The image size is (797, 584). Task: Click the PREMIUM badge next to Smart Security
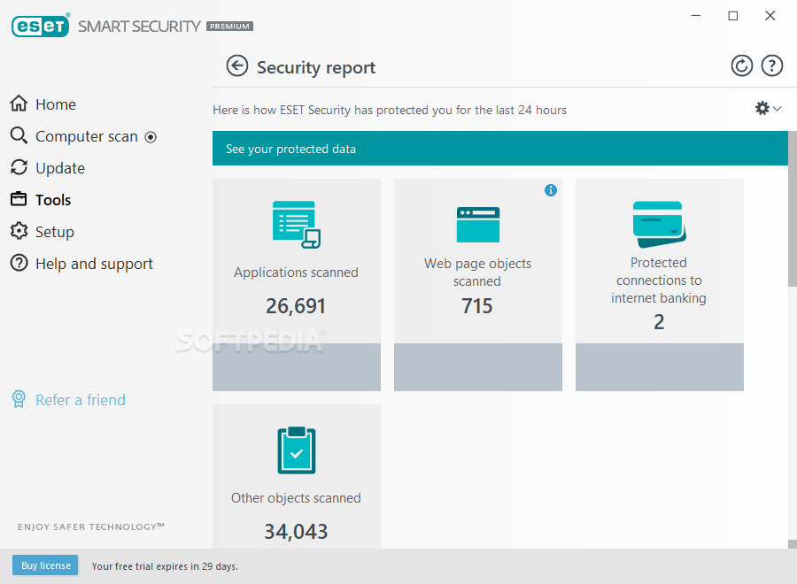tap(229, 27)
